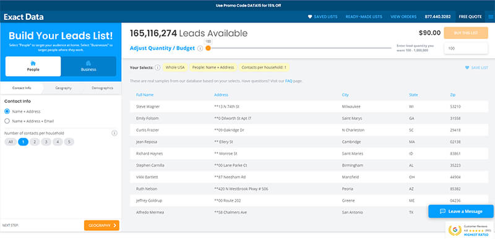The height and width of the screenshot is (239, 495).
Task: Select 2 contacts per household
Action: (35, 142)
